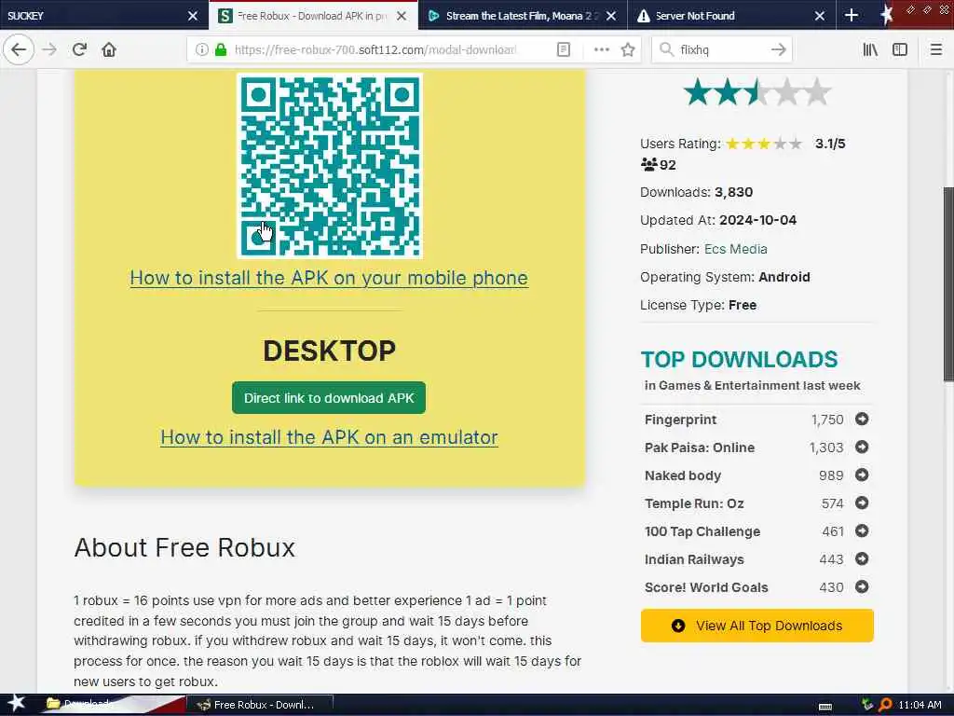
Task: Toggle reader view in address bar
Action: pos(564,49)
